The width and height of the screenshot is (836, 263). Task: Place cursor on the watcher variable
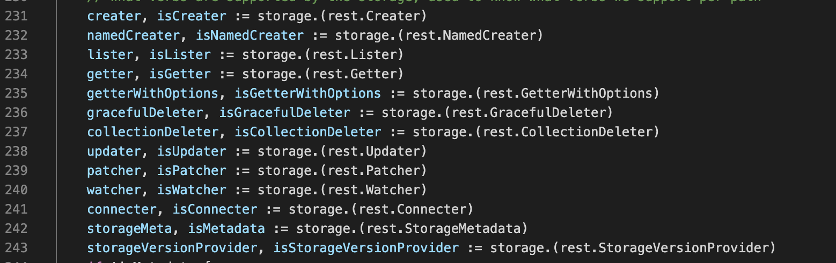[114, 190]
